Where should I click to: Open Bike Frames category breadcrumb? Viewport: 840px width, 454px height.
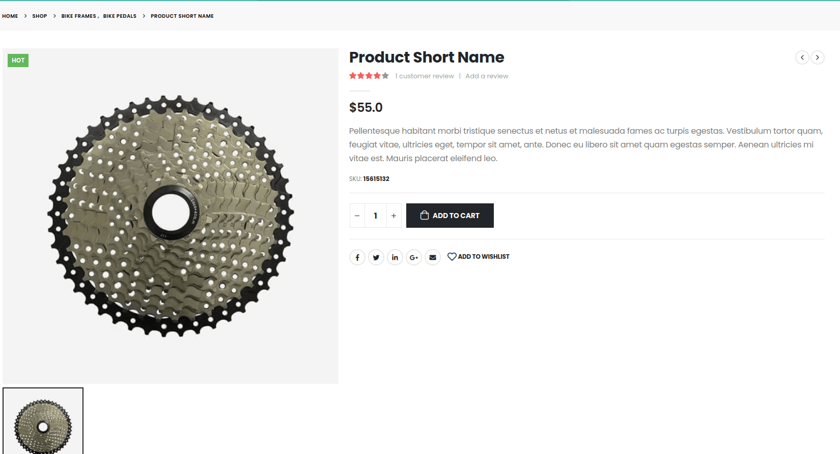pyautogui.click(x=79, y=16)
